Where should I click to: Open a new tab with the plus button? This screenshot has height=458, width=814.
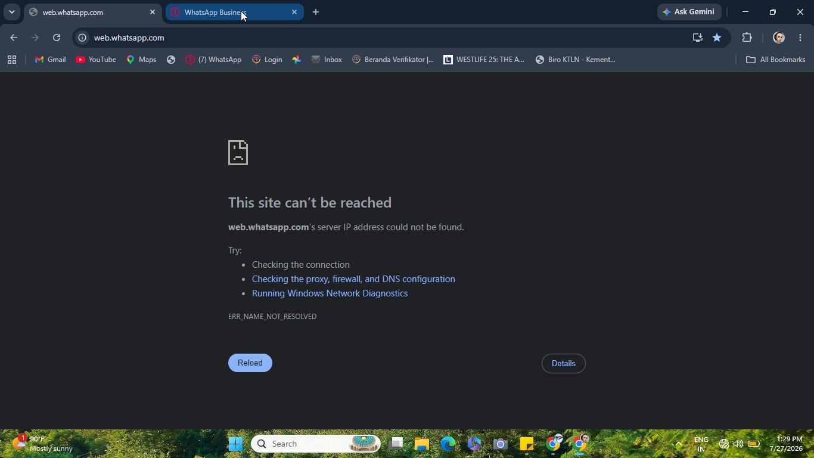point(316,12)
